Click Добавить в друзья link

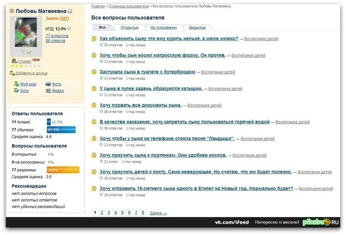(x=31, y=73)
